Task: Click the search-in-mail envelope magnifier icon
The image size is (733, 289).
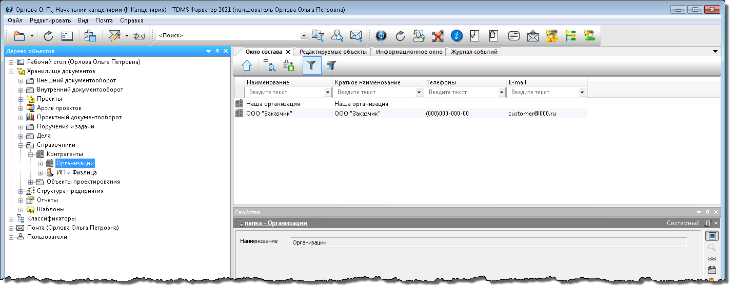Action: (x=356, y=36)
